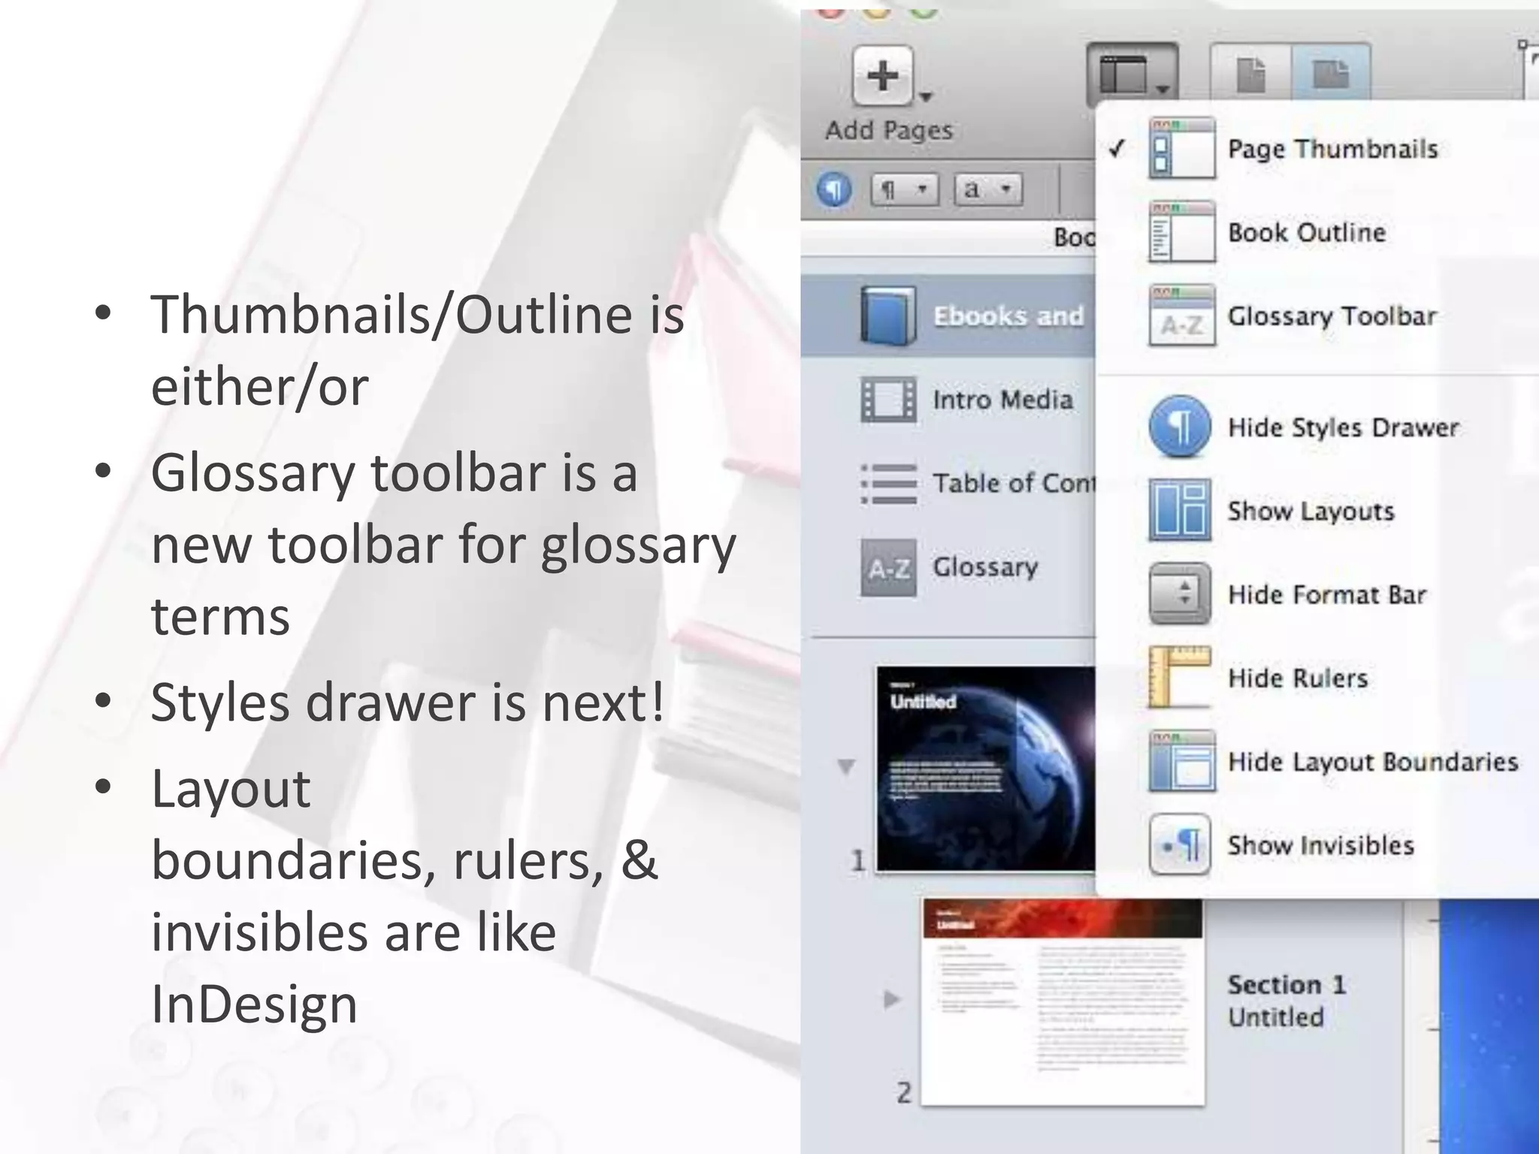This screenshot has width=1539, height=1154.
Task: Open the View menu toolbar button
Action: [1132, 74]
